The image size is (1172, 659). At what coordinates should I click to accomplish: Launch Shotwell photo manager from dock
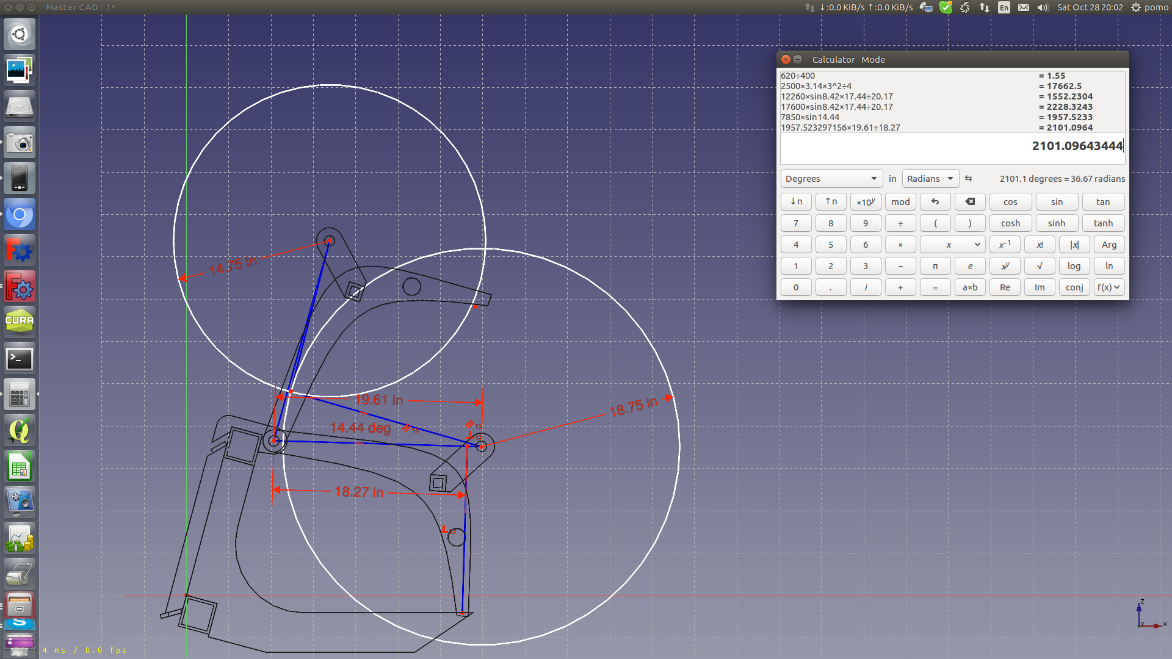point(20,70)
